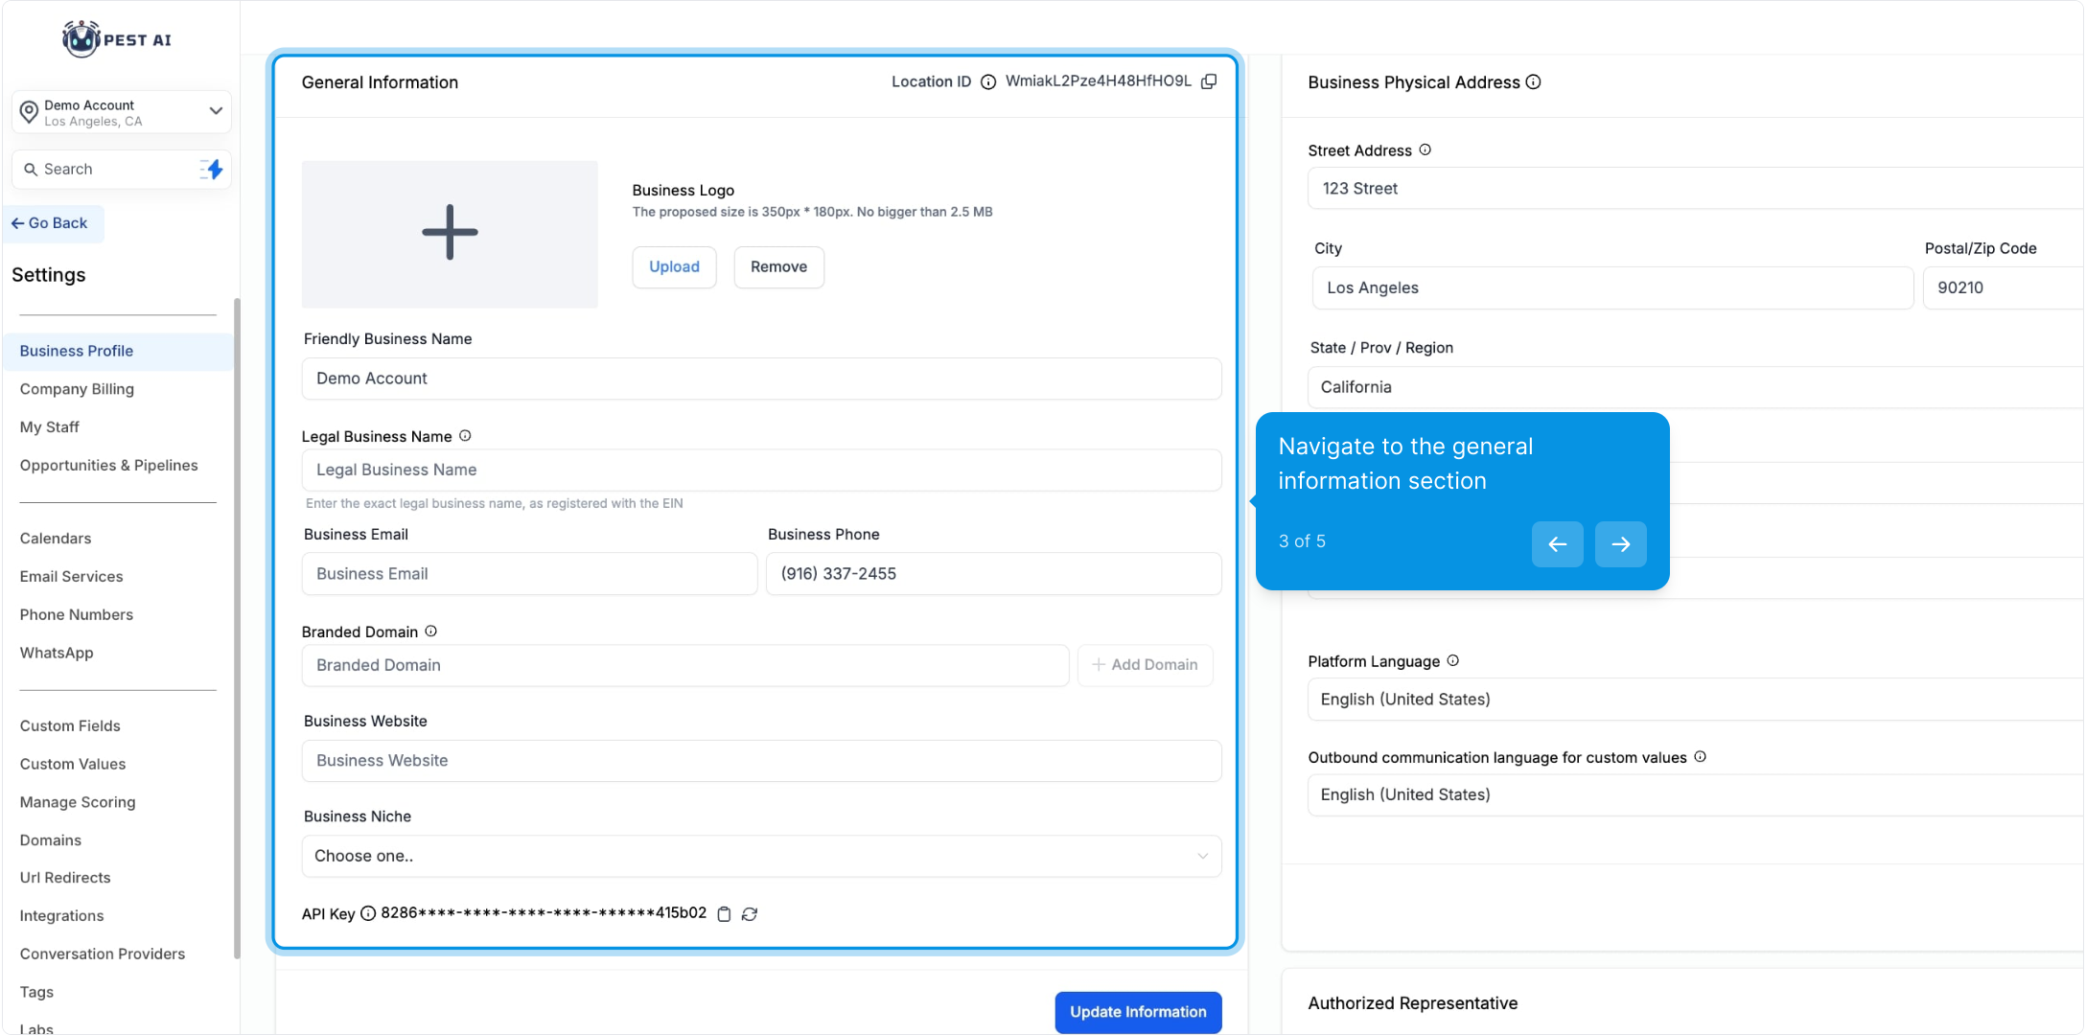This screenshot has height=1035, width=2086.
Task: Open Business Physical Address info icon
Action: tap(1534, 82)
